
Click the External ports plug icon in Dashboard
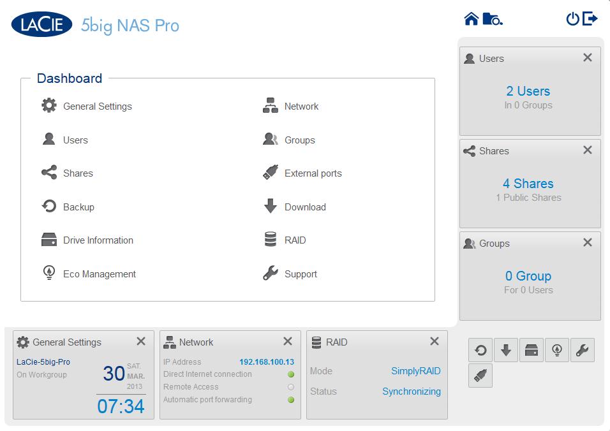(x=271, y=173)
